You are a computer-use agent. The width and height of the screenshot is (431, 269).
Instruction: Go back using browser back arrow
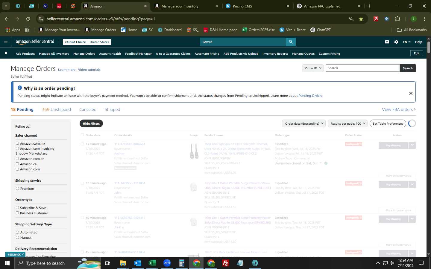click(7, 19)
